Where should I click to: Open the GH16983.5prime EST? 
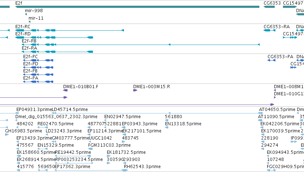(x=7, y=135)
